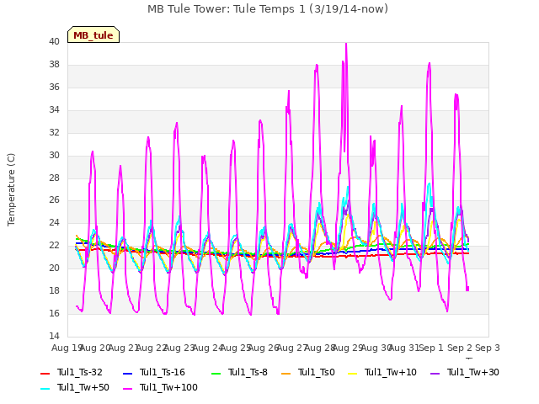Click the Aug 24 x-axis date label

(x=207, y=348)
